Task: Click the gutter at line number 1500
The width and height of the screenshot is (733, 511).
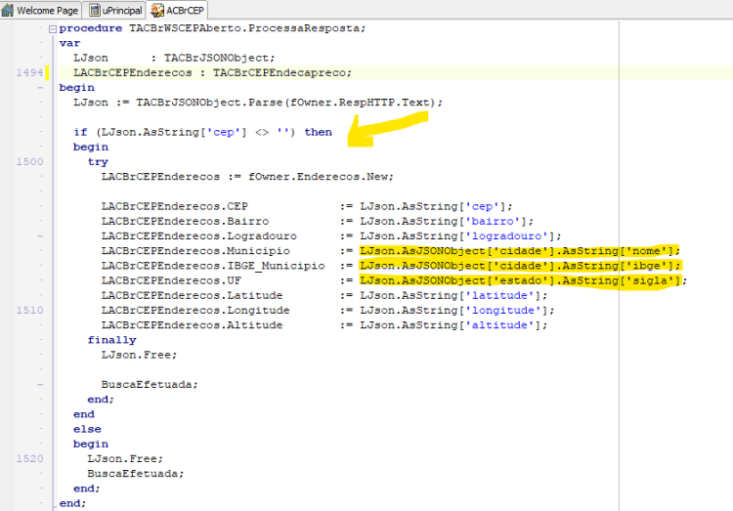Action: pos(29,162)
